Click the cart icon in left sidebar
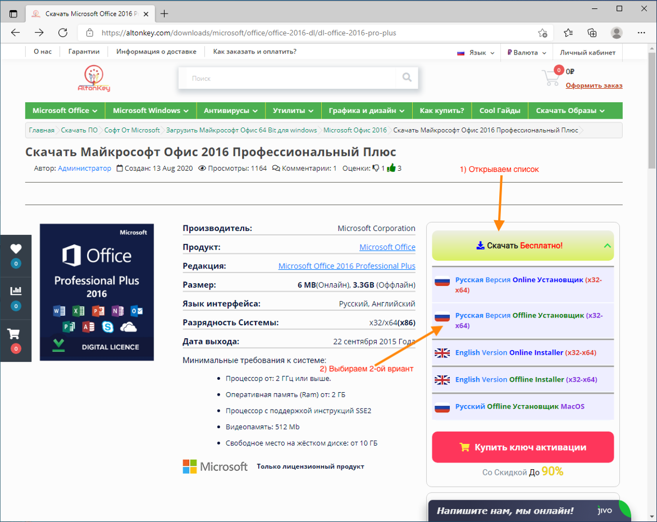Screen dimensions: 657x522 [14, 334]
